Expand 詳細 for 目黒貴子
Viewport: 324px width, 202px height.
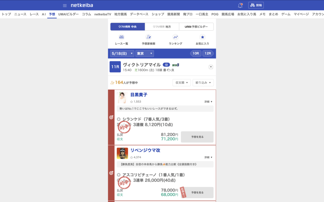click(x=208, y=102)
